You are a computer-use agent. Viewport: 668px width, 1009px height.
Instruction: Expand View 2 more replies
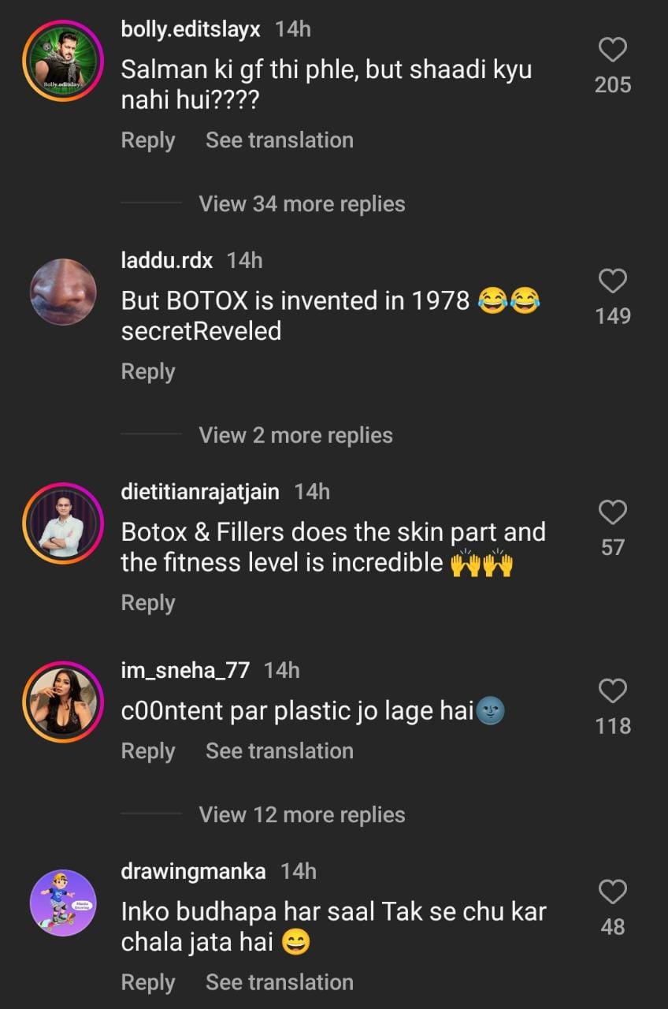295,435
